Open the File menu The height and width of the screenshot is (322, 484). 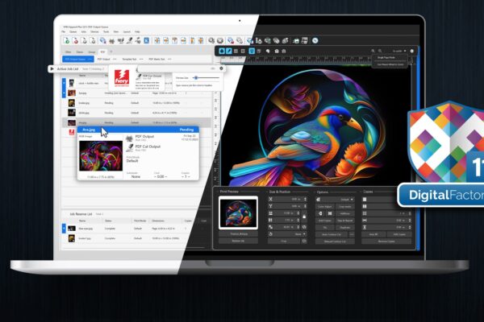click(64, 31)
